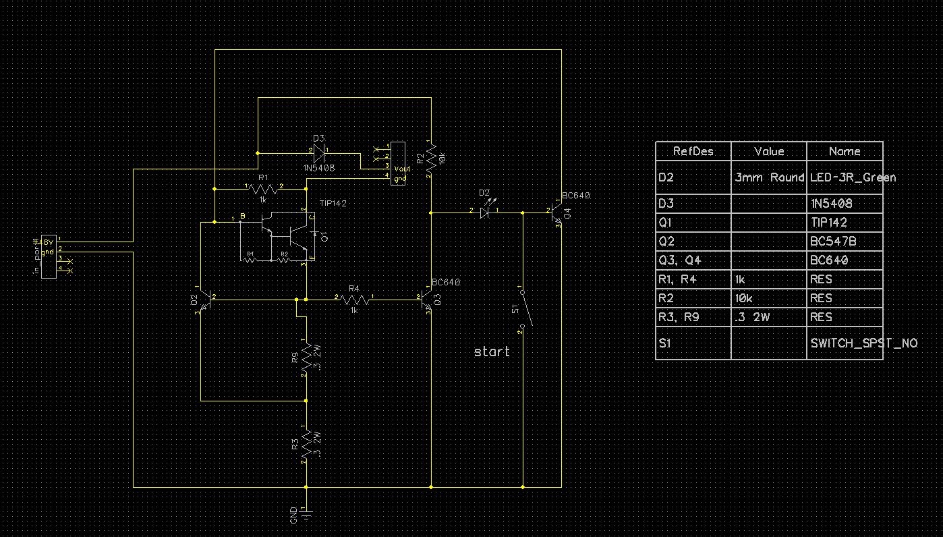Select the Vout output connector
This screenshot has height=537, width=943.
[x=399, y=163]
